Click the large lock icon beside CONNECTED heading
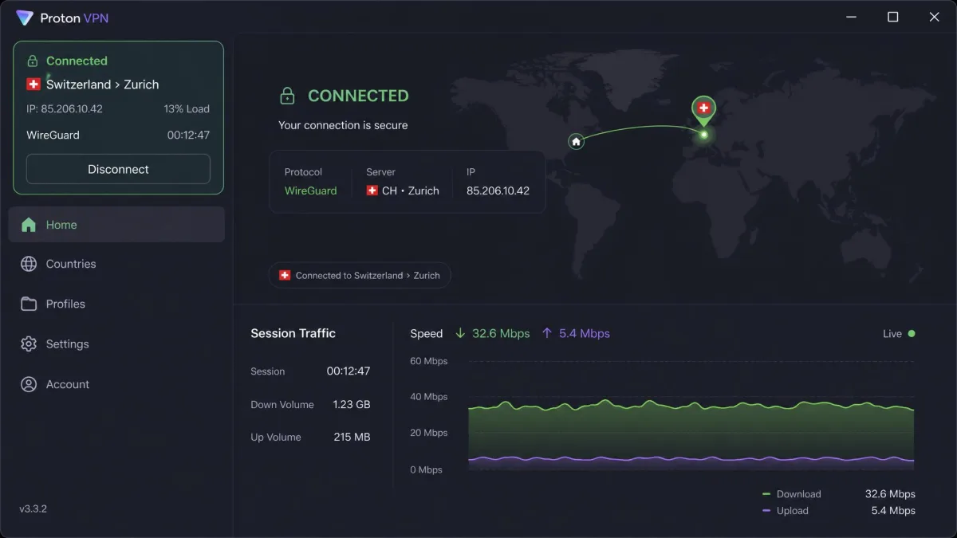The image size is (957, 538). tap(287, 96)
